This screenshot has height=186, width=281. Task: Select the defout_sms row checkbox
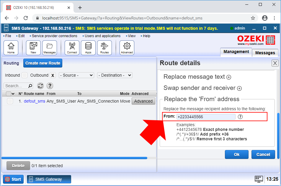click(x=10, y=101)
